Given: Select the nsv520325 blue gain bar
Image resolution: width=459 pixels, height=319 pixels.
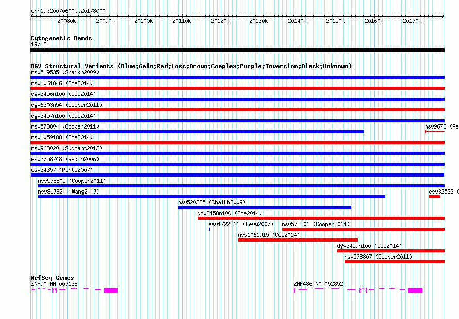Looking at the screenshot, I should click(x=265, y=208).
